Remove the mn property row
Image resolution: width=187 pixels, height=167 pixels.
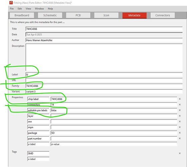[x=180, y=121]
